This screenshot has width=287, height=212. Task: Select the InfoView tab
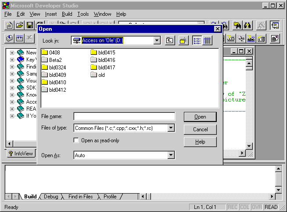click(x=21, y=154)
